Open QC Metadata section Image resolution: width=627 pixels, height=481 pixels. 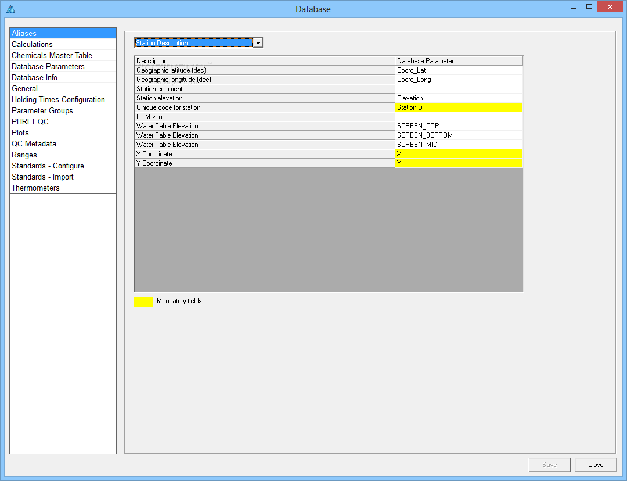click(63, 143)
